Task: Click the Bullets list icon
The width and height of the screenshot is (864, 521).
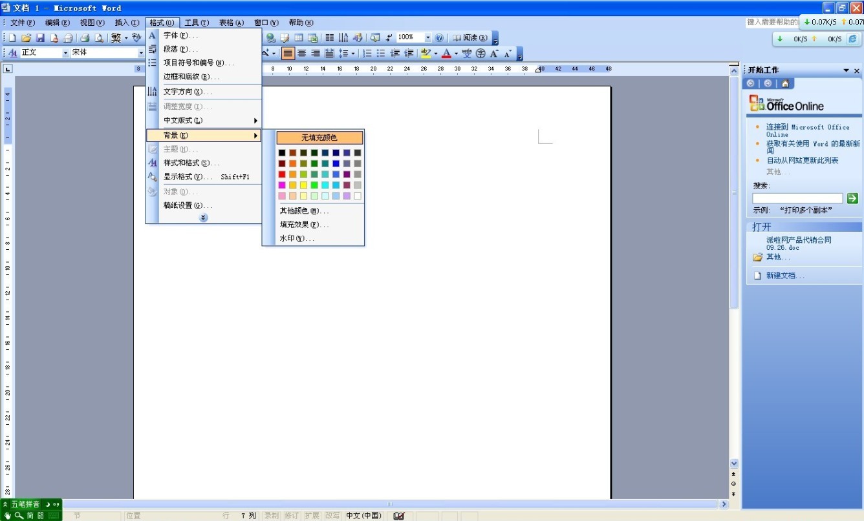Action: point(381,54)
